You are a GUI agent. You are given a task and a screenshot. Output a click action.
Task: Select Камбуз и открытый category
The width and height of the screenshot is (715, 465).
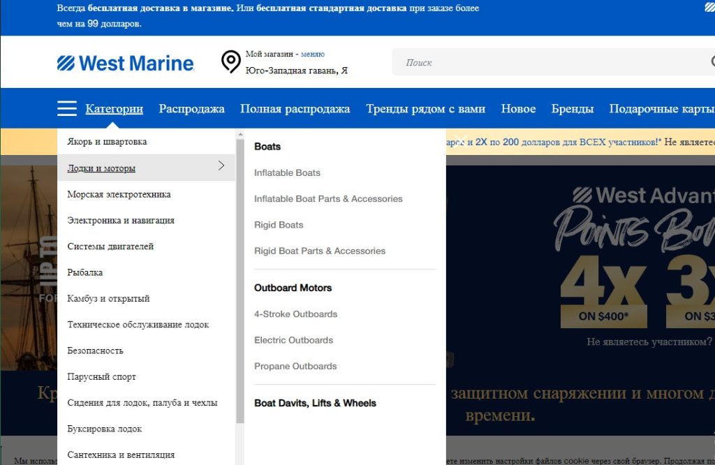coord(108,298)
